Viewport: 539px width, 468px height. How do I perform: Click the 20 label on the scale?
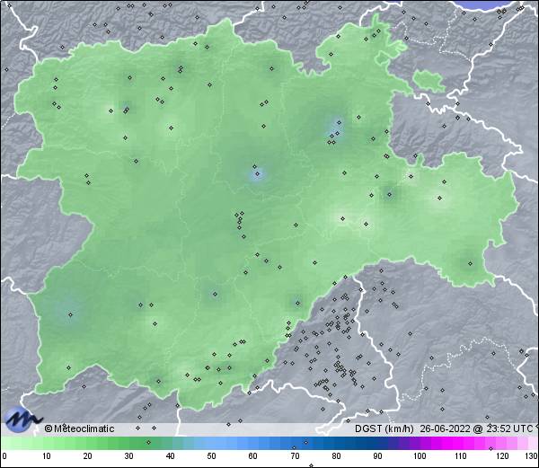(x=88, y=456)
